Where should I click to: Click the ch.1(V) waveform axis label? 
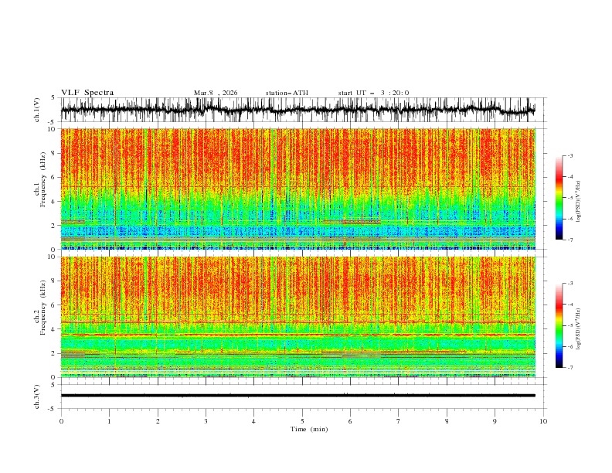click(x=37, y=110)
